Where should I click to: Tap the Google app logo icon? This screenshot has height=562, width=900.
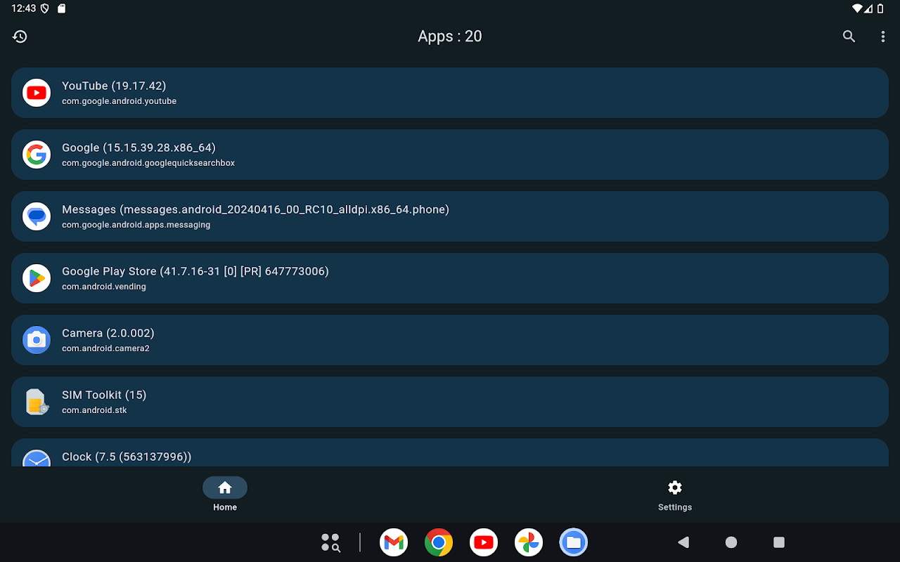(x=37, y=155)
